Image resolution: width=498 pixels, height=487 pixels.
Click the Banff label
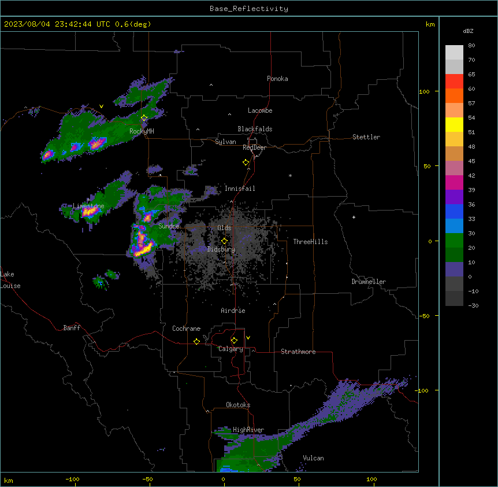(72, 328)
